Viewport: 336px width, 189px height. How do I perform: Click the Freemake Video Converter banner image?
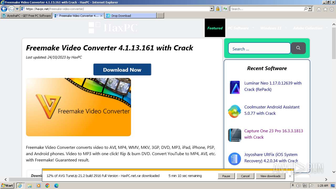78,107
